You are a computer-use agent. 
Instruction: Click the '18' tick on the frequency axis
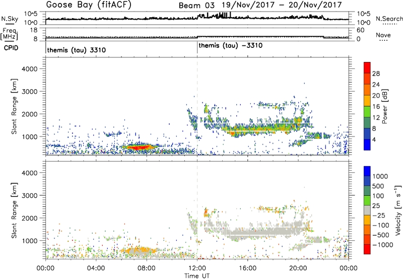(x=34, y=30)
